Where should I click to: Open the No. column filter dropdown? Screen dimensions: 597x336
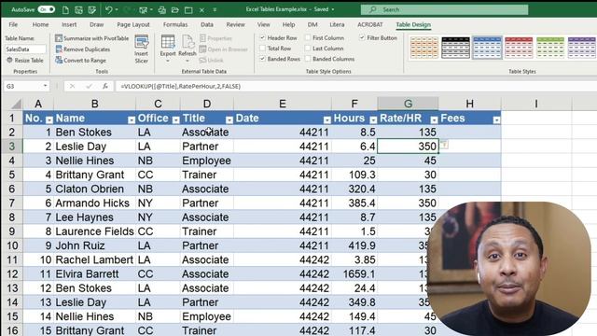point(49,120)
